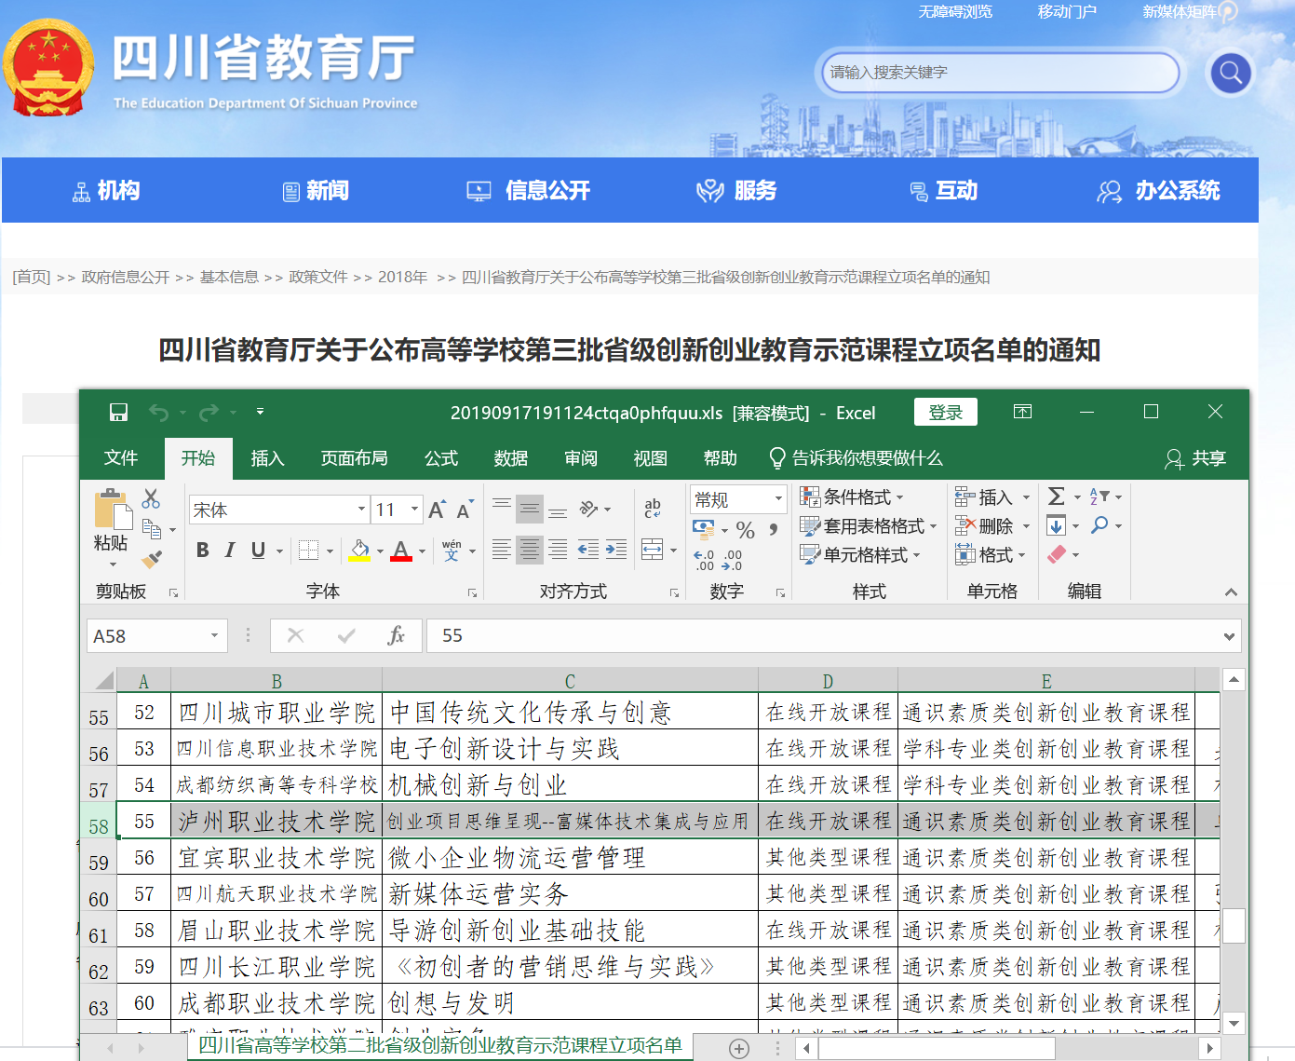Screen dimensions: 1295x1061
Task: Toggle Bold formatting
Action: click(x=202, y=551)
